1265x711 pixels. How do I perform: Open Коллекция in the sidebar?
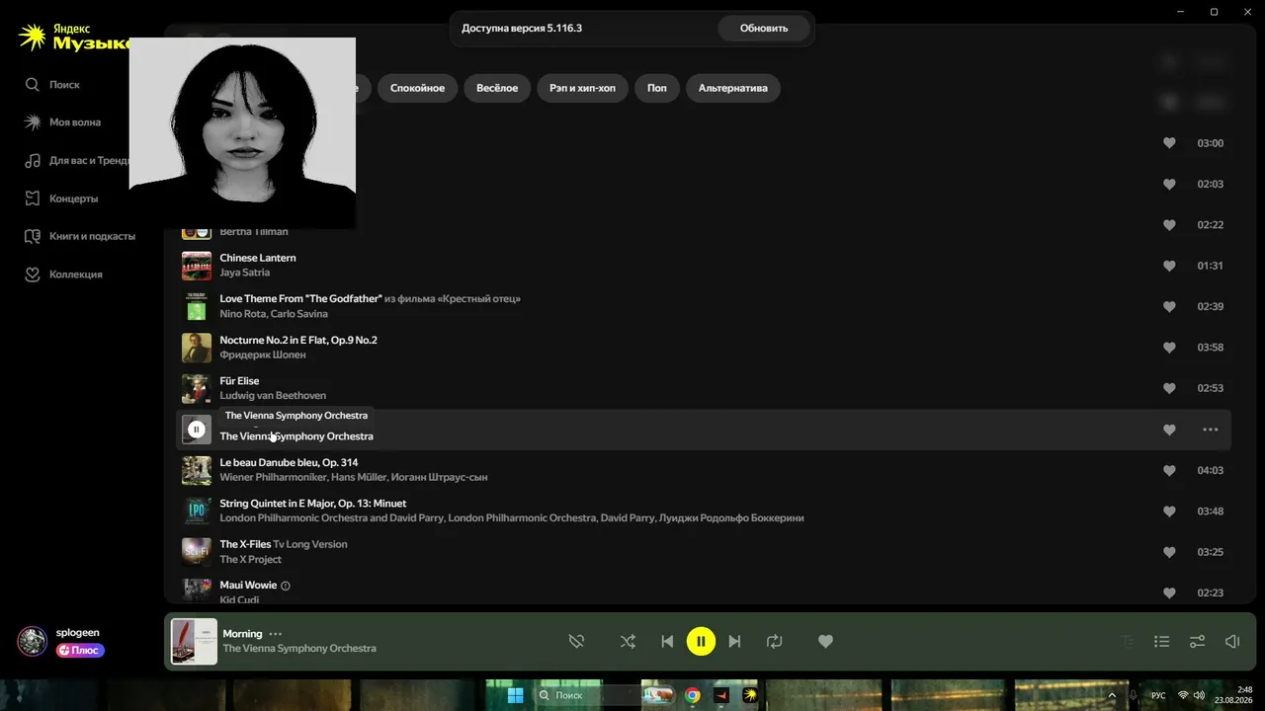[63, 275]
